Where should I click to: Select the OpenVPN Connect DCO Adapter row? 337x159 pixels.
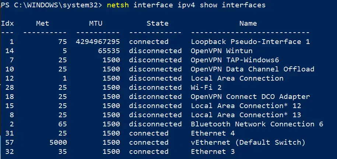pos(250,97)
